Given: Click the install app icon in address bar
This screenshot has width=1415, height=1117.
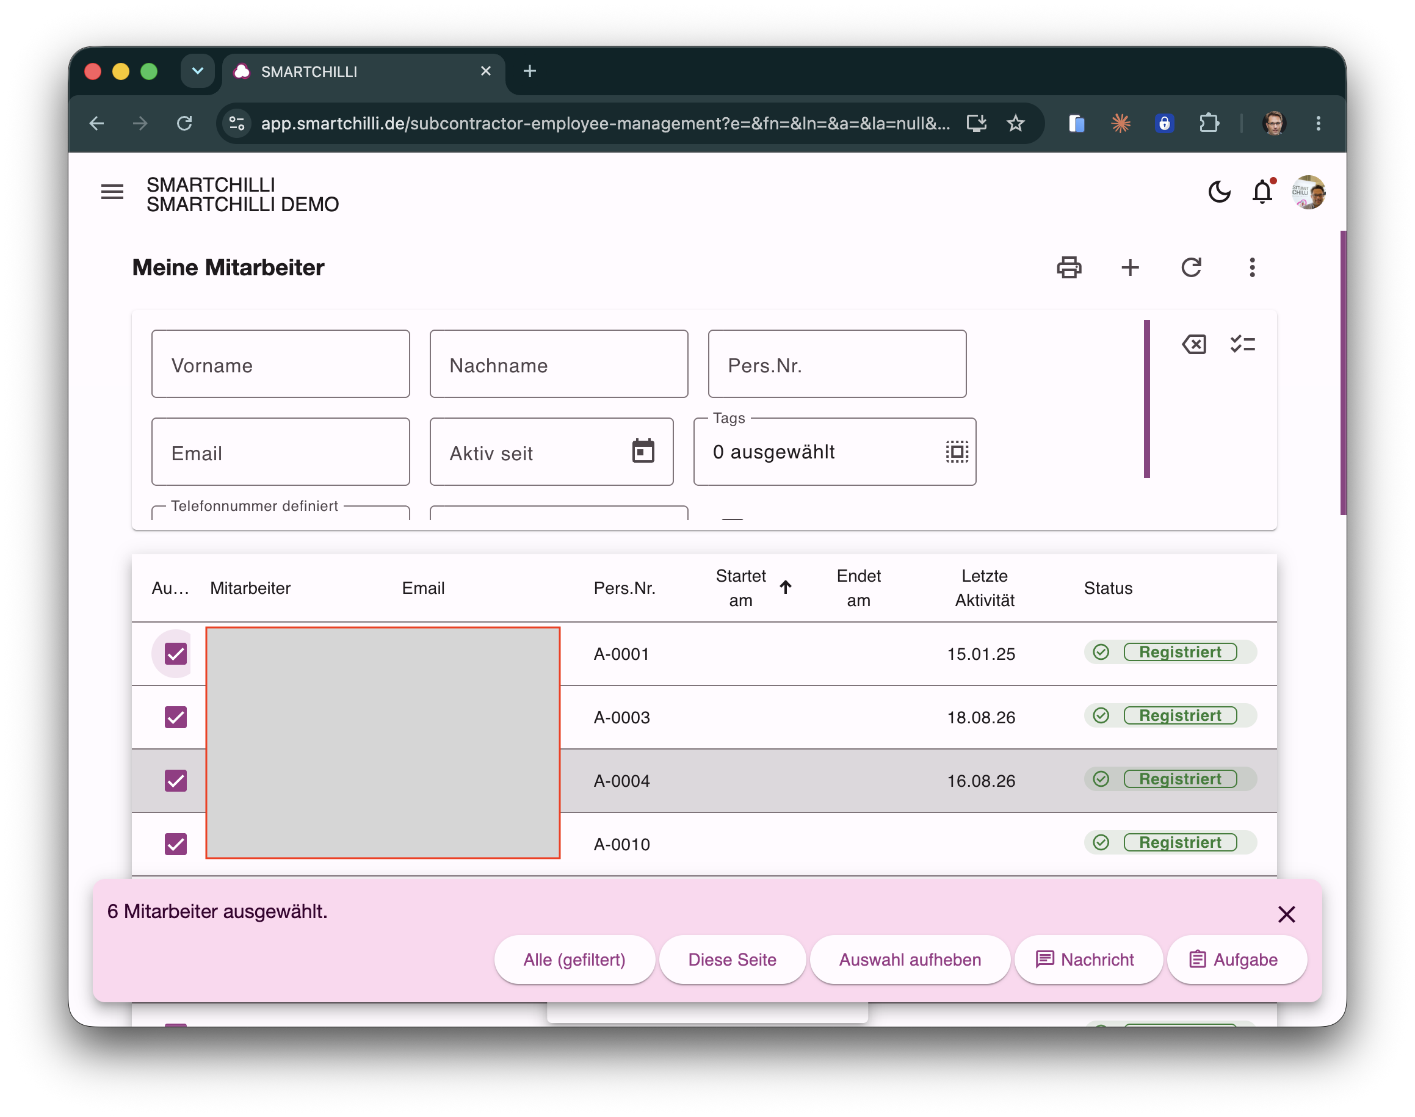Looking at the screenshot, I should (976, 123).
